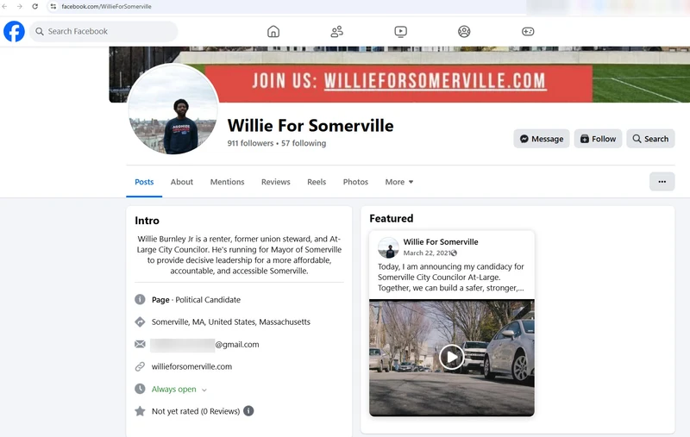Switch to the Reviews tab
Viewport: 690px width, 437px height.
click(x=275, y=182)
